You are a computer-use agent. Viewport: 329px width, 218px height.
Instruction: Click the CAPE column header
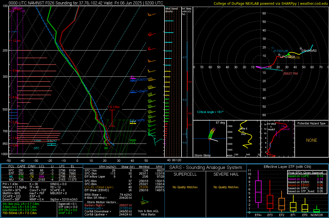pos(21,166)
